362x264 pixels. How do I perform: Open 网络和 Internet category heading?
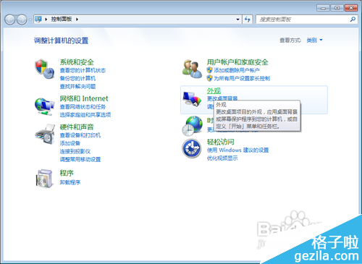coord(84,98)
